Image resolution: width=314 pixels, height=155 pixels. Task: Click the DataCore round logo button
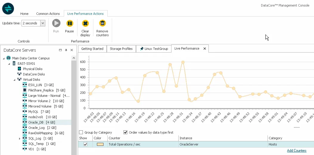tap(8, 9)
